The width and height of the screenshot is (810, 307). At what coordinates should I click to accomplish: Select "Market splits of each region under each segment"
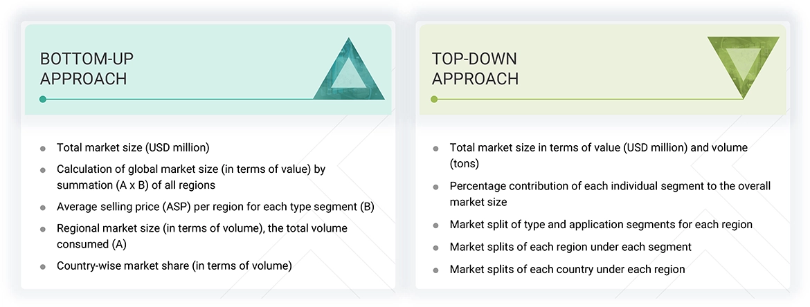coord(570,247)
